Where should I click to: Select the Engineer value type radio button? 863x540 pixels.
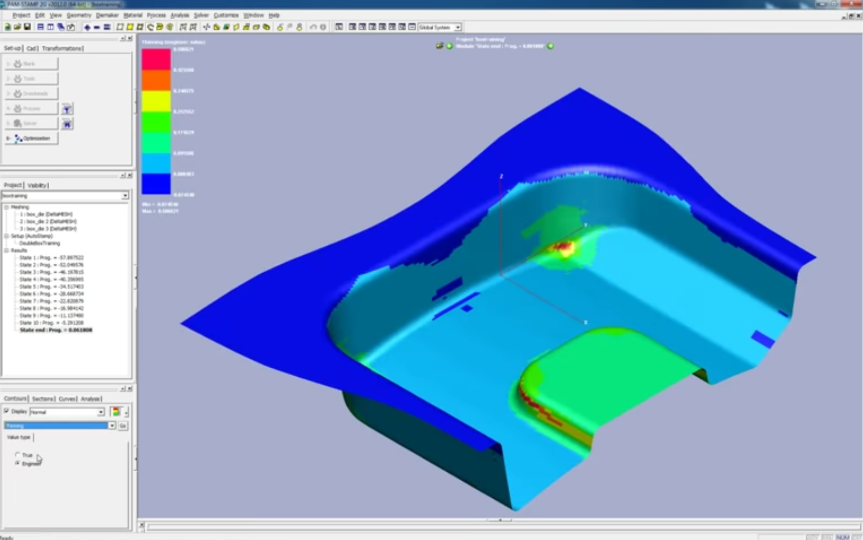[18, 463]
